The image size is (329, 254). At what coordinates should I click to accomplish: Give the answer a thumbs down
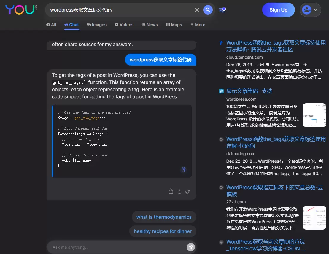tap(187, 192)
